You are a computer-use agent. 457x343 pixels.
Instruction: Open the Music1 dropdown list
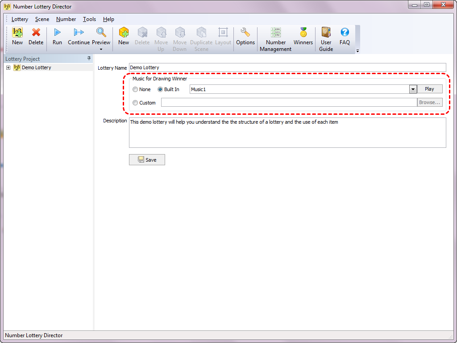point(413,89)
